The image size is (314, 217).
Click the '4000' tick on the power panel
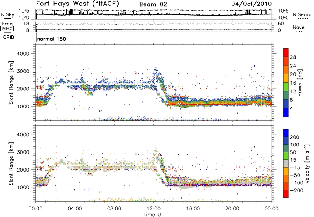pyautogui.click(x=23, y=54)
